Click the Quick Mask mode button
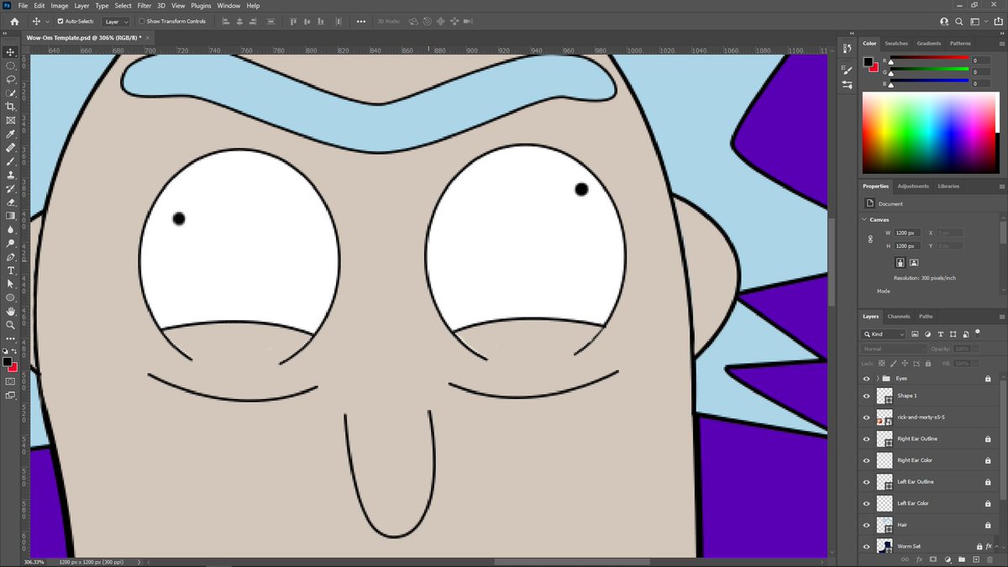1008x567 pixels. [11, 381]
